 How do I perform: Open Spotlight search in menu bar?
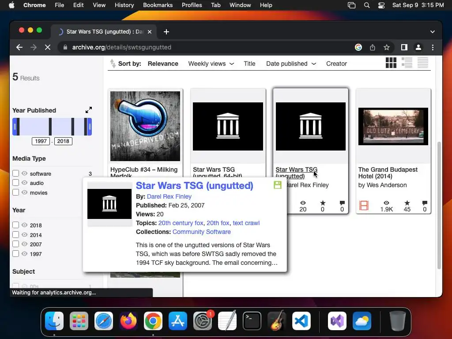pyautogui.click(x=367, y=5)
